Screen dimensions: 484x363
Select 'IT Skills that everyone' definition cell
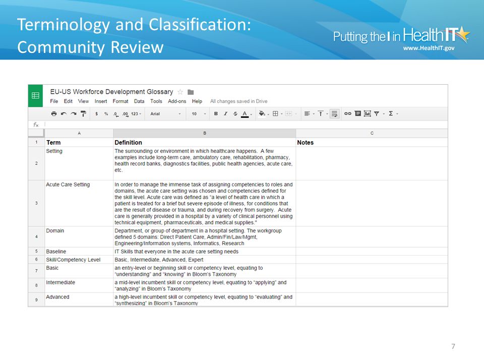pos(205,251)
